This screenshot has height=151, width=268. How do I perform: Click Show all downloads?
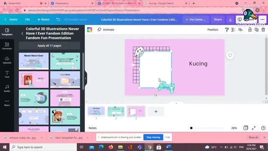click(x=253, y=137)
